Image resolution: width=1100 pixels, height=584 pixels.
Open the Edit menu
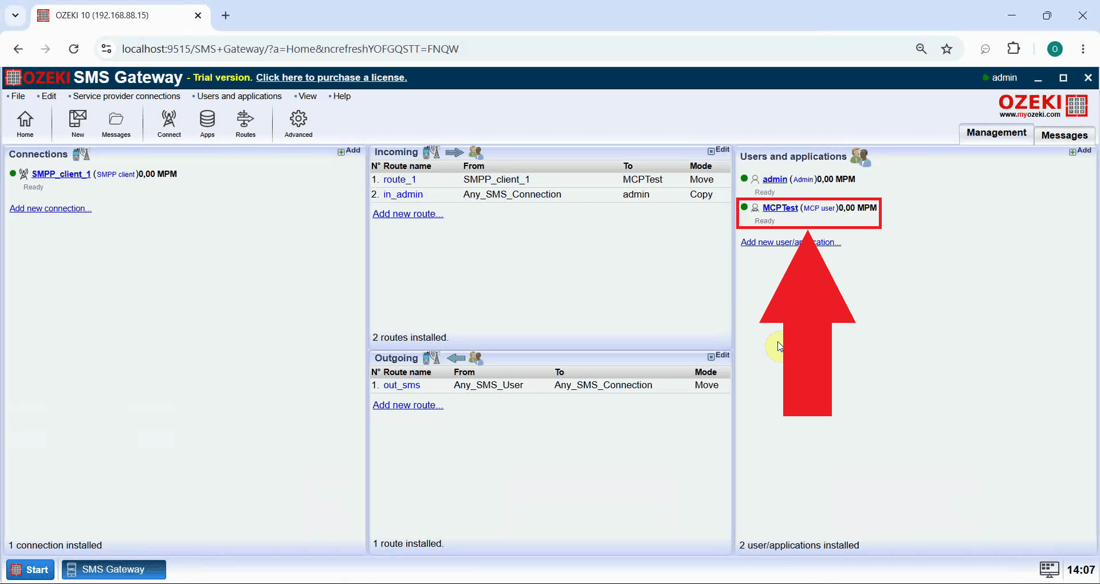pyautogui.click(x=49, y=96)
